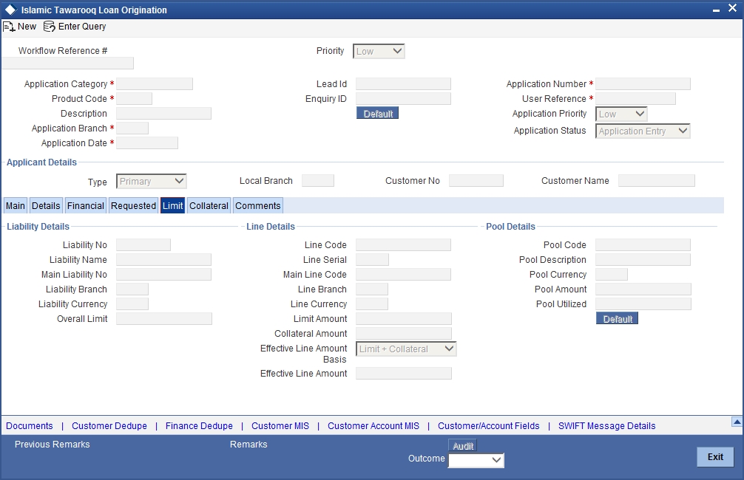Click the Default button under Enquiry ID
This screenshot has width=744, height=480.
[x=378, y=113]
